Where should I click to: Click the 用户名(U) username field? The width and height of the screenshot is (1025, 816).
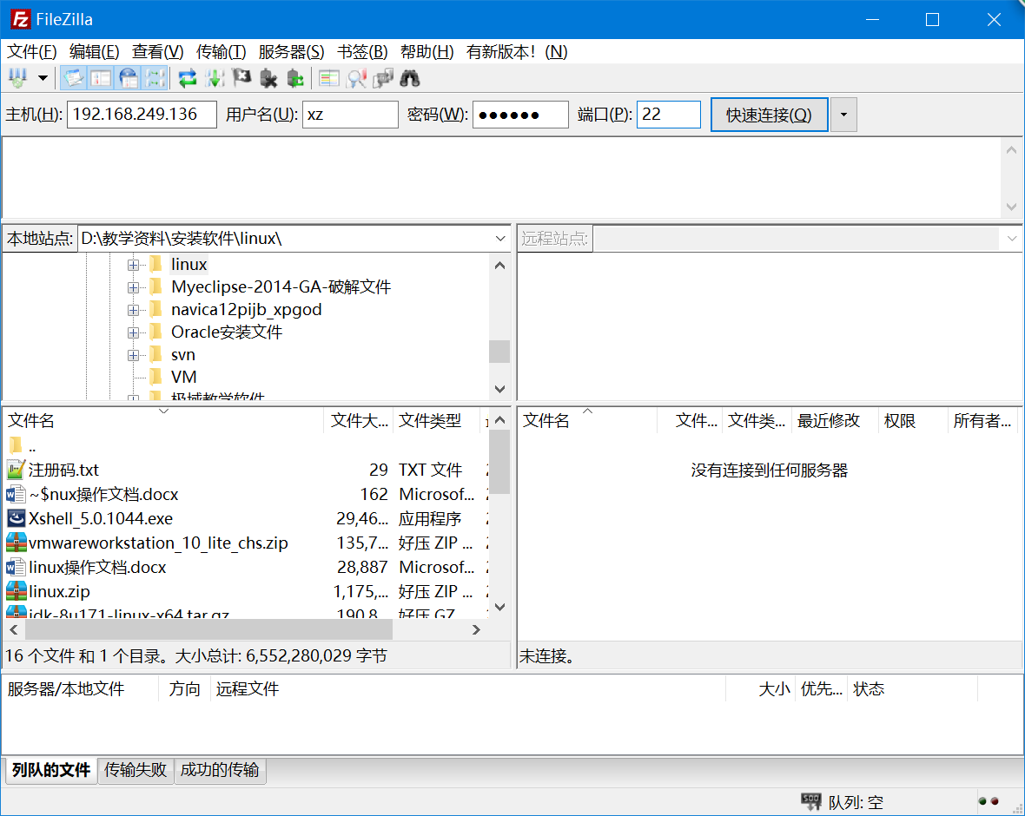click(x=350, y=115)
